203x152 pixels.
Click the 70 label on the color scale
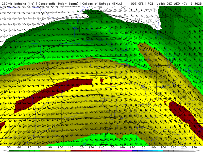click(x=29, y=147)
